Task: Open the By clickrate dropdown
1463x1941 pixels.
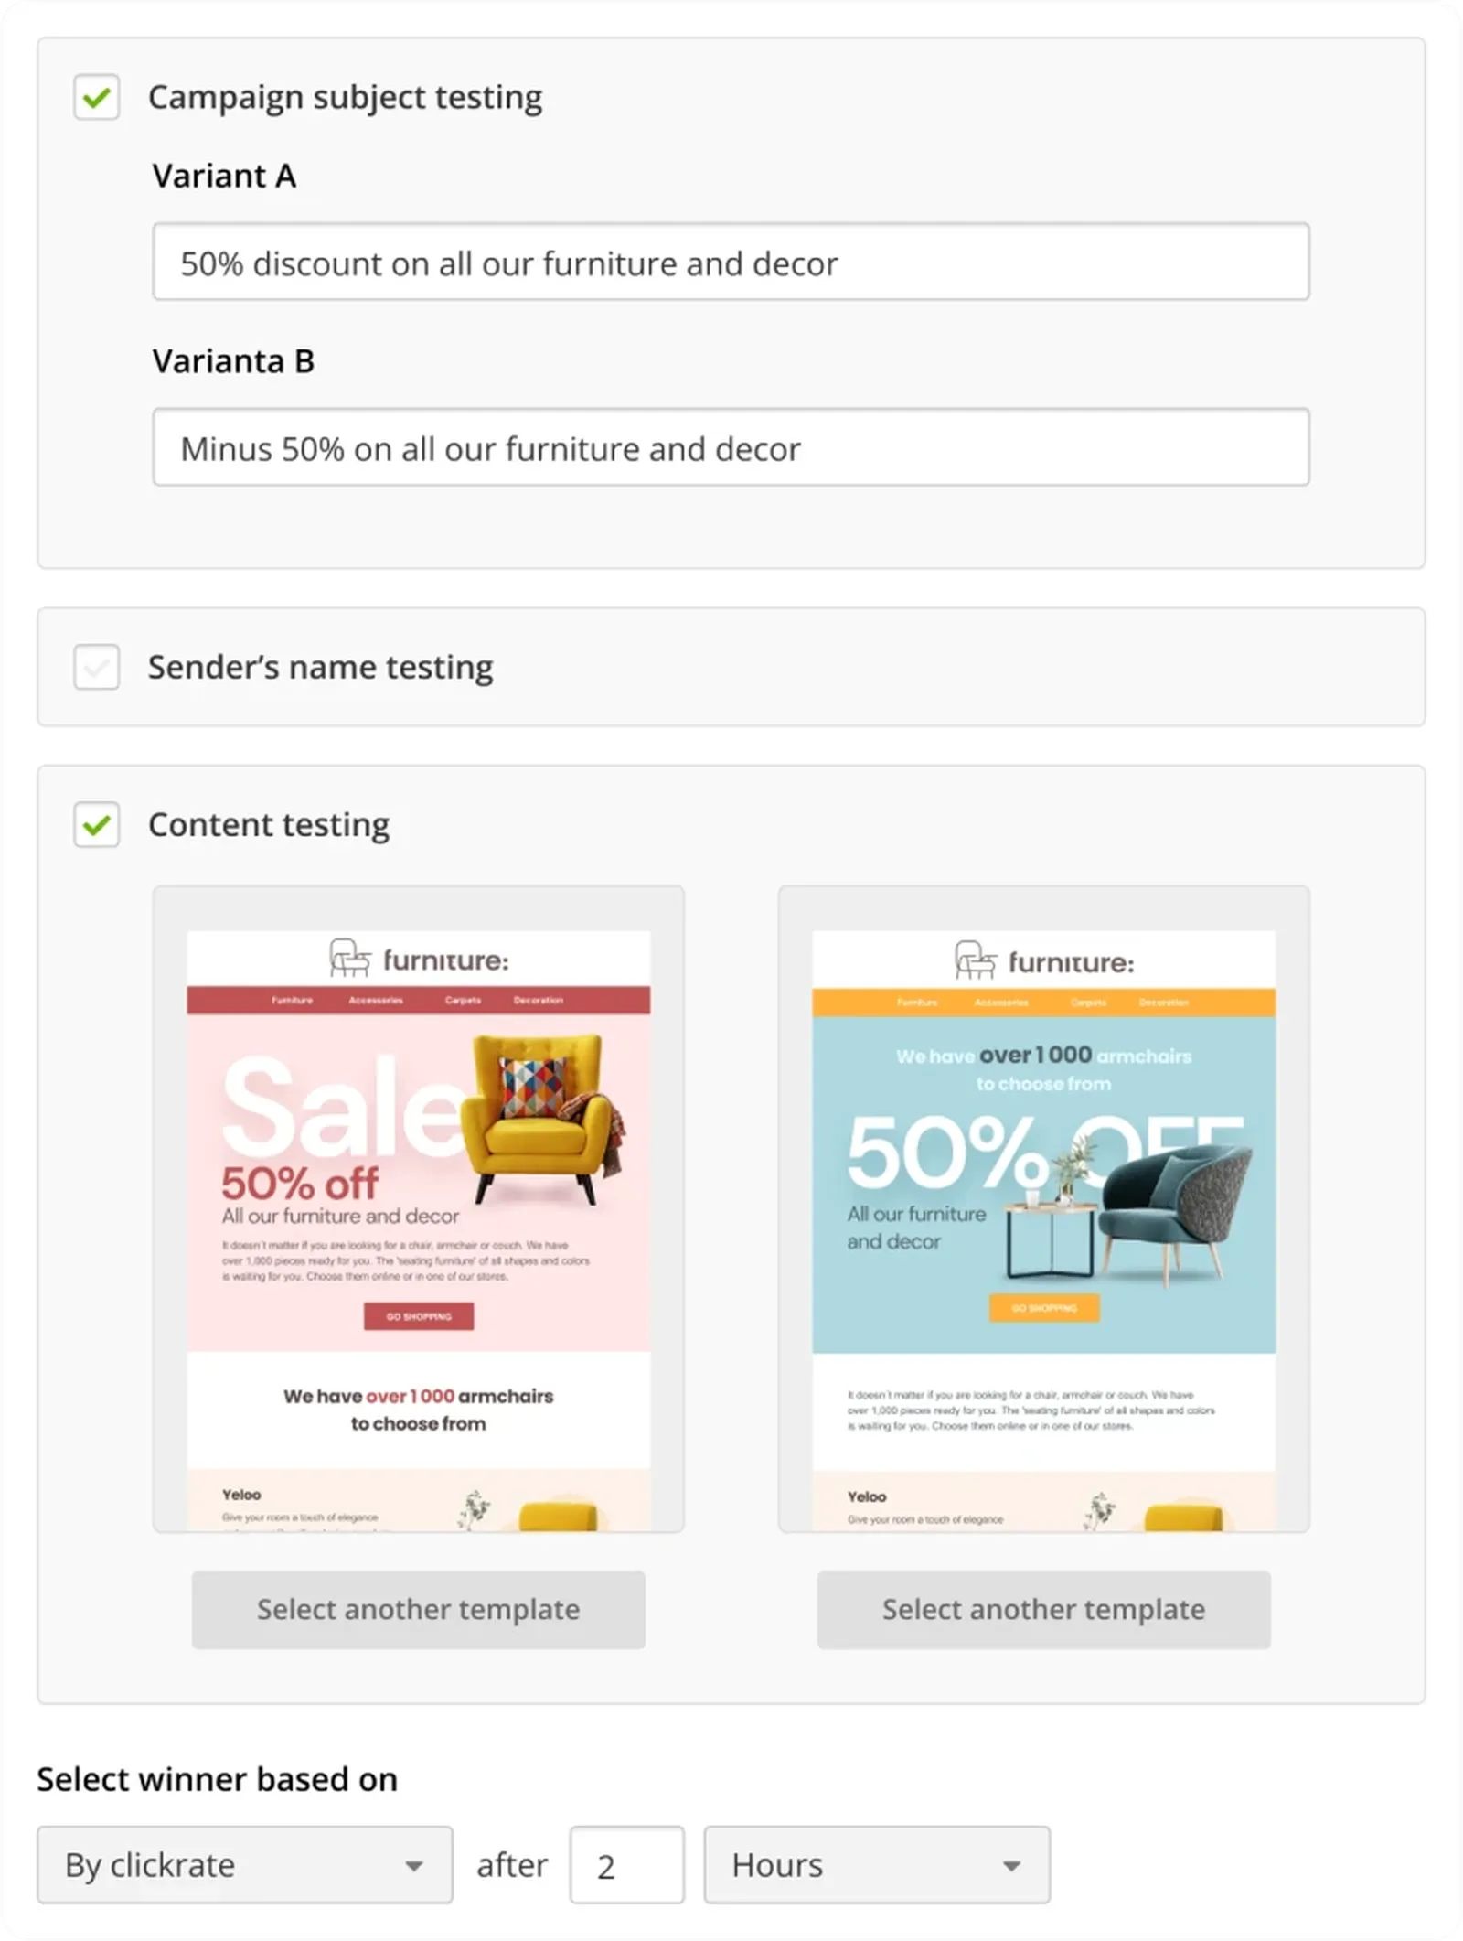Action: (x=244, y=1865)
